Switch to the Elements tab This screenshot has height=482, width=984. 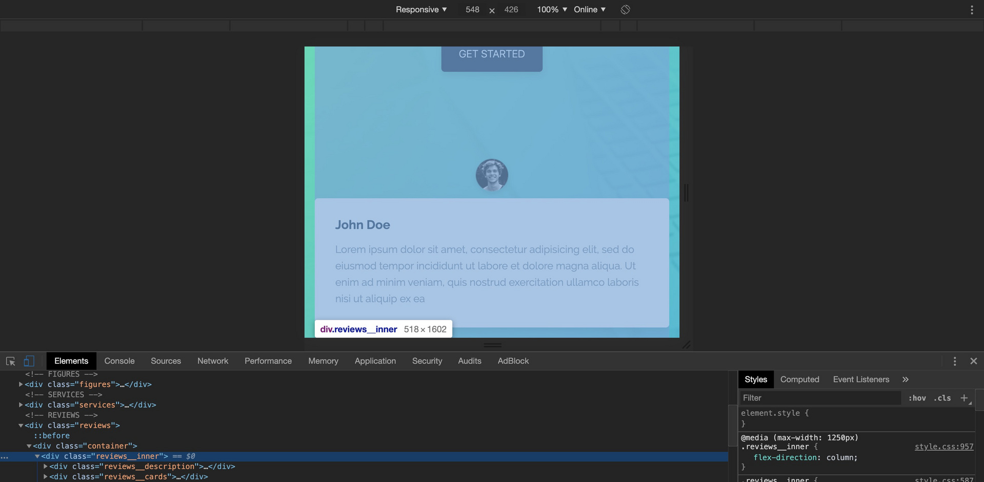71,361
